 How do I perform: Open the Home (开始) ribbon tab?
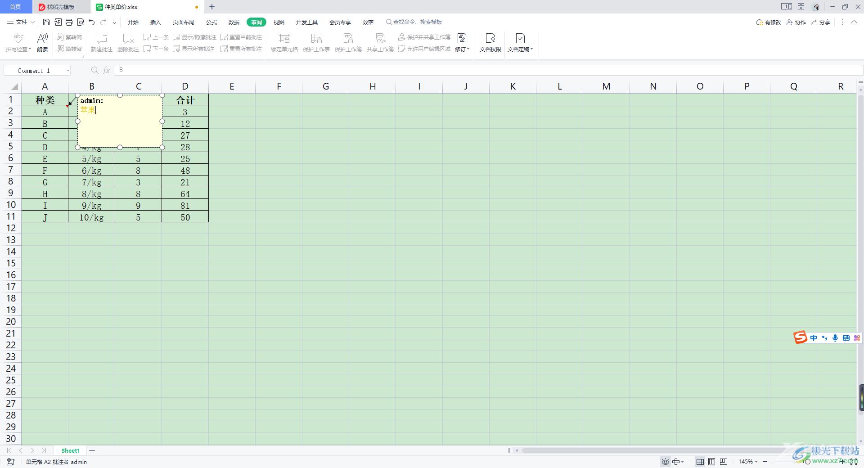133,22
